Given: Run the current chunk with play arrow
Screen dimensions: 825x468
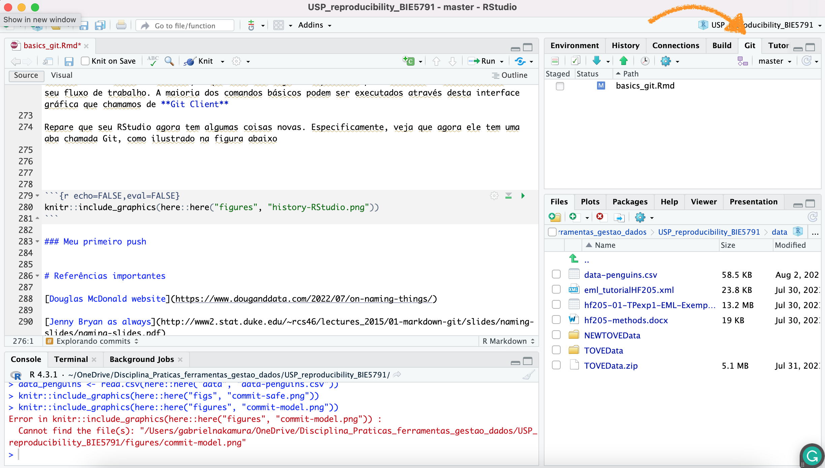Looking at the screenshot, I should point(523,196).
